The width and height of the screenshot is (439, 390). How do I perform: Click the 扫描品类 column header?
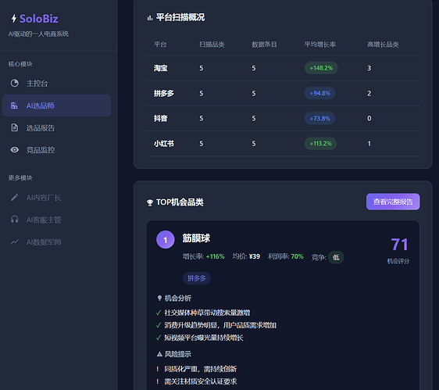(212, 45)
